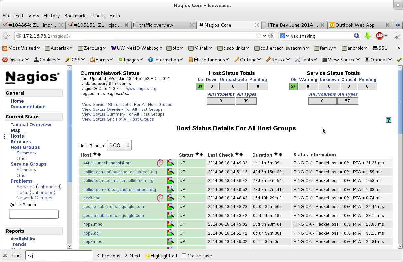
Task: Open service details icon for dev0.esd
Action: 170,198
